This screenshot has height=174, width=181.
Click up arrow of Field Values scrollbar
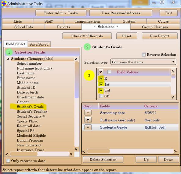[x=173, y=71]
